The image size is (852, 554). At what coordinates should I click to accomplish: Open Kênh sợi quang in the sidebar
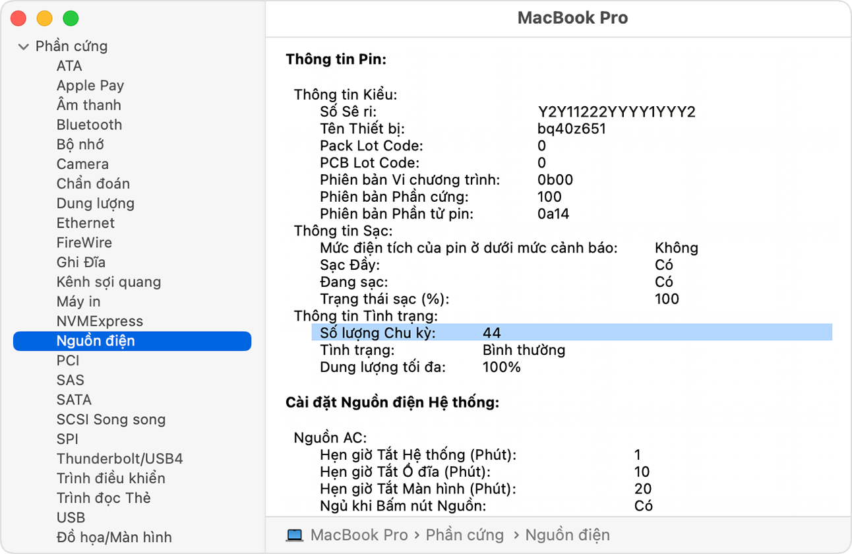109,282
